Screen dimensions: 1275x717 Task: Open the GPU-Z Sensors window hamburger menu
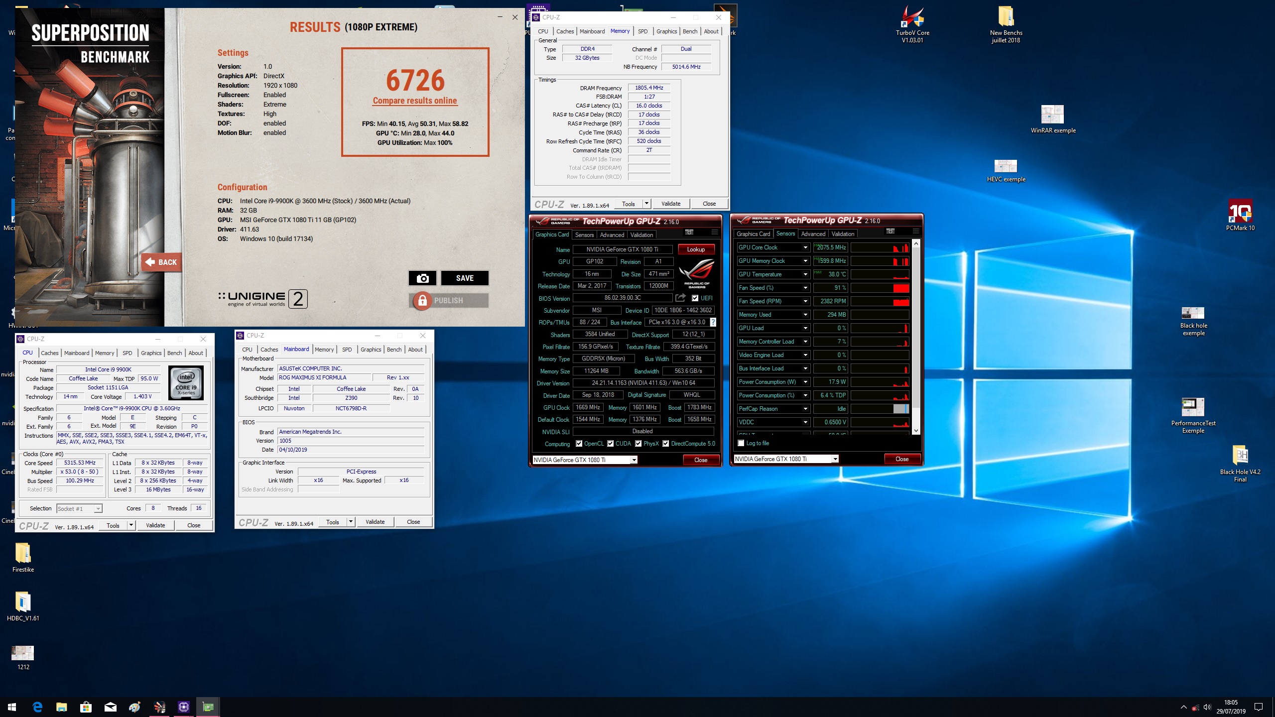(x=916, y=231)
